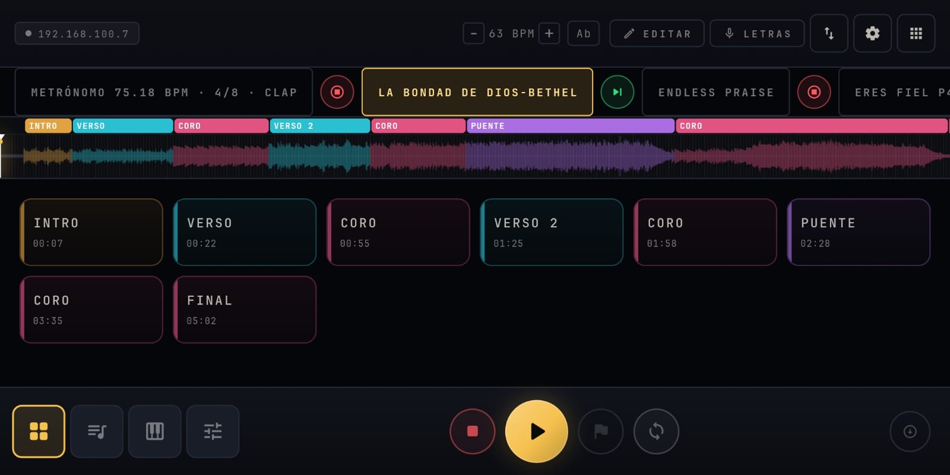Image resolution: width=950 pixels, height=475 pixels.
Task: Click the flag marker icon
Action: pos(601,431)
